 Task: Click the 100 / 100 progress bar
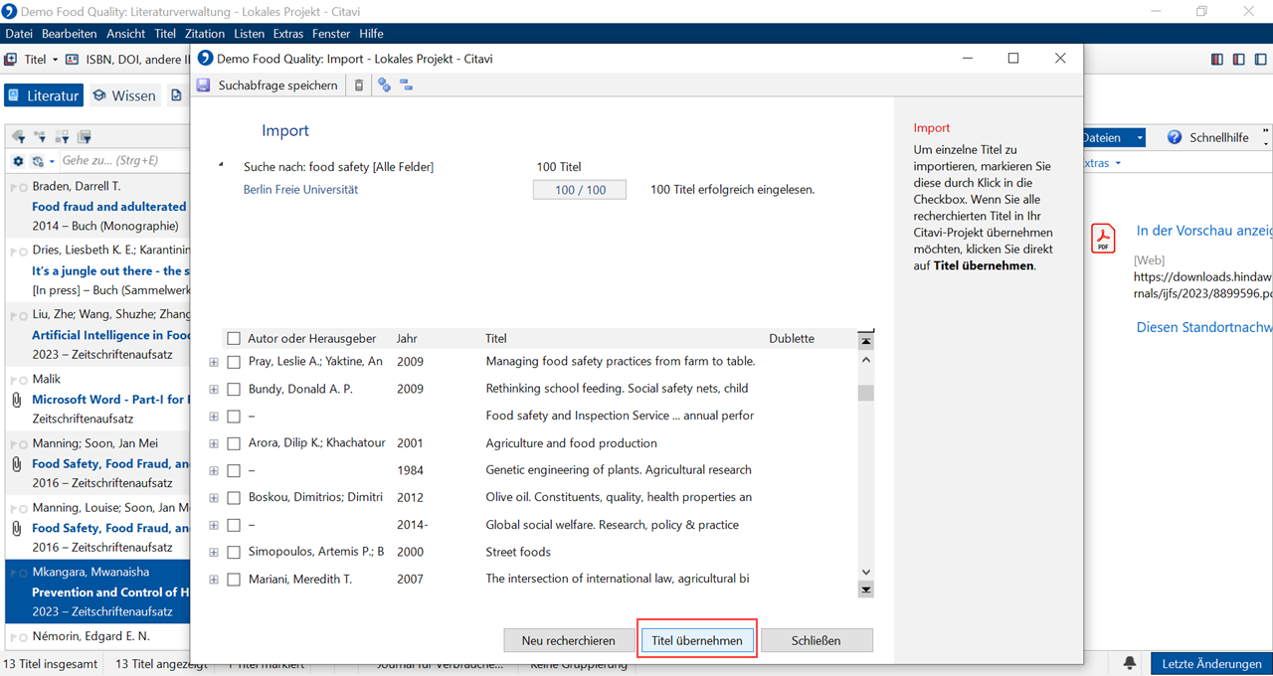(x=580, y=189)
